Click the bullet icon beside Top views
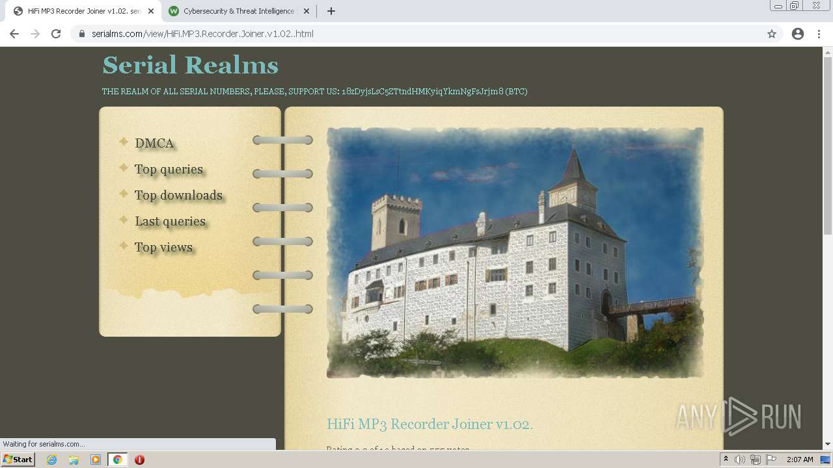This screenshot has width=833, height=468. point(124,246)
